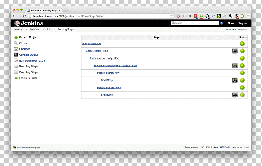Open Console Output in sidebar
The height and width of the screenshot is (166, 262).
pos(29,55)
